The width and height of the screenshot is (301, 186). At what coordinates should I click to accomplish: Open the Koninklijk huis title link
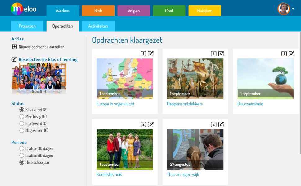pyautogui.click(x=109, y=174)
